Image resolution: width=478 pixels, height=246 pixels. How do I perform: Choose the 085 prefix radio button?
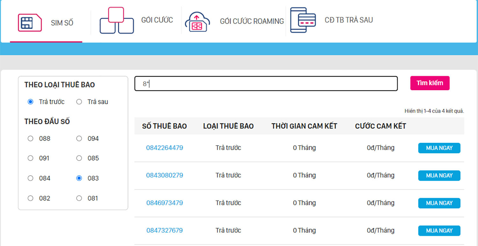point(79,158)
